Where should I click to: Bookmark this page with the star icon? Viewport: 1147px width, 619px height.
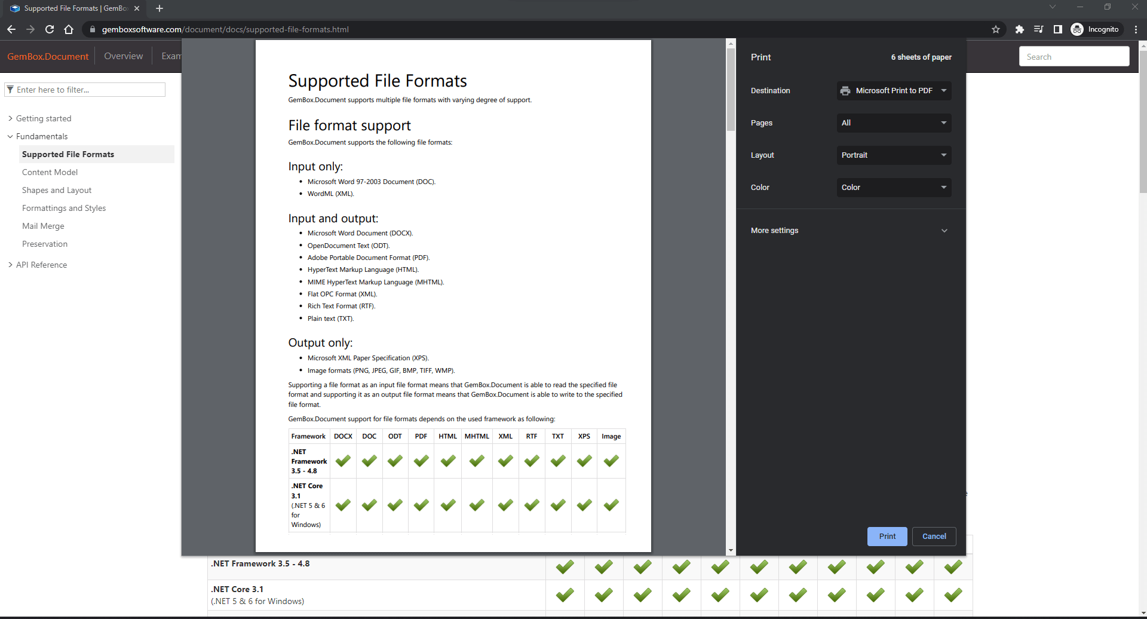point(995,29)
